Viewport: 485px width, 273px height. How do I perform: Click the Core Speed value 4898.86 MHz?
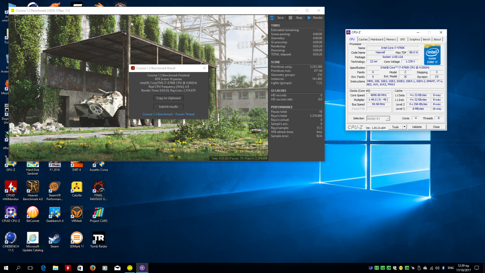tap(378, 95)
